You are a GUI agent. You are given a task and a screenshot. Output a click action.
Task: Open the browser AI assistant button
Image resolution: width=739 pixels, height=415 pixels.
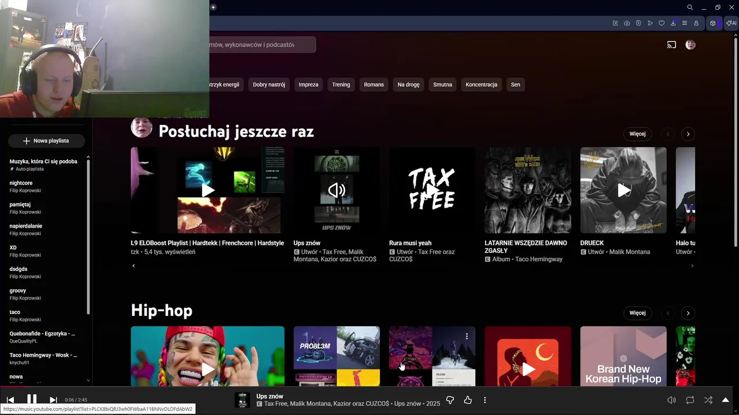pyautogui.click(x=731, y=23)
